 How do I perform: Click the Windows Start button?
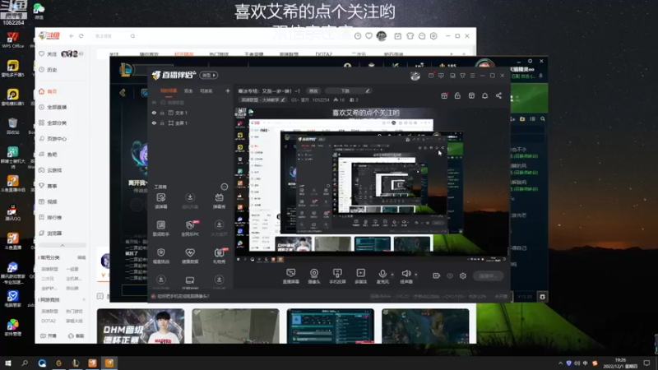tap(8, 363)
